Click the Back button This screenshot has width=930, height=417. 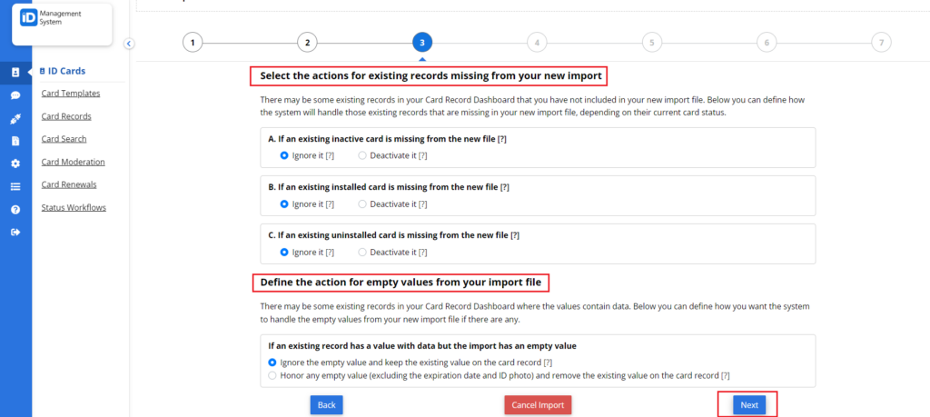(x=326, y=404)
